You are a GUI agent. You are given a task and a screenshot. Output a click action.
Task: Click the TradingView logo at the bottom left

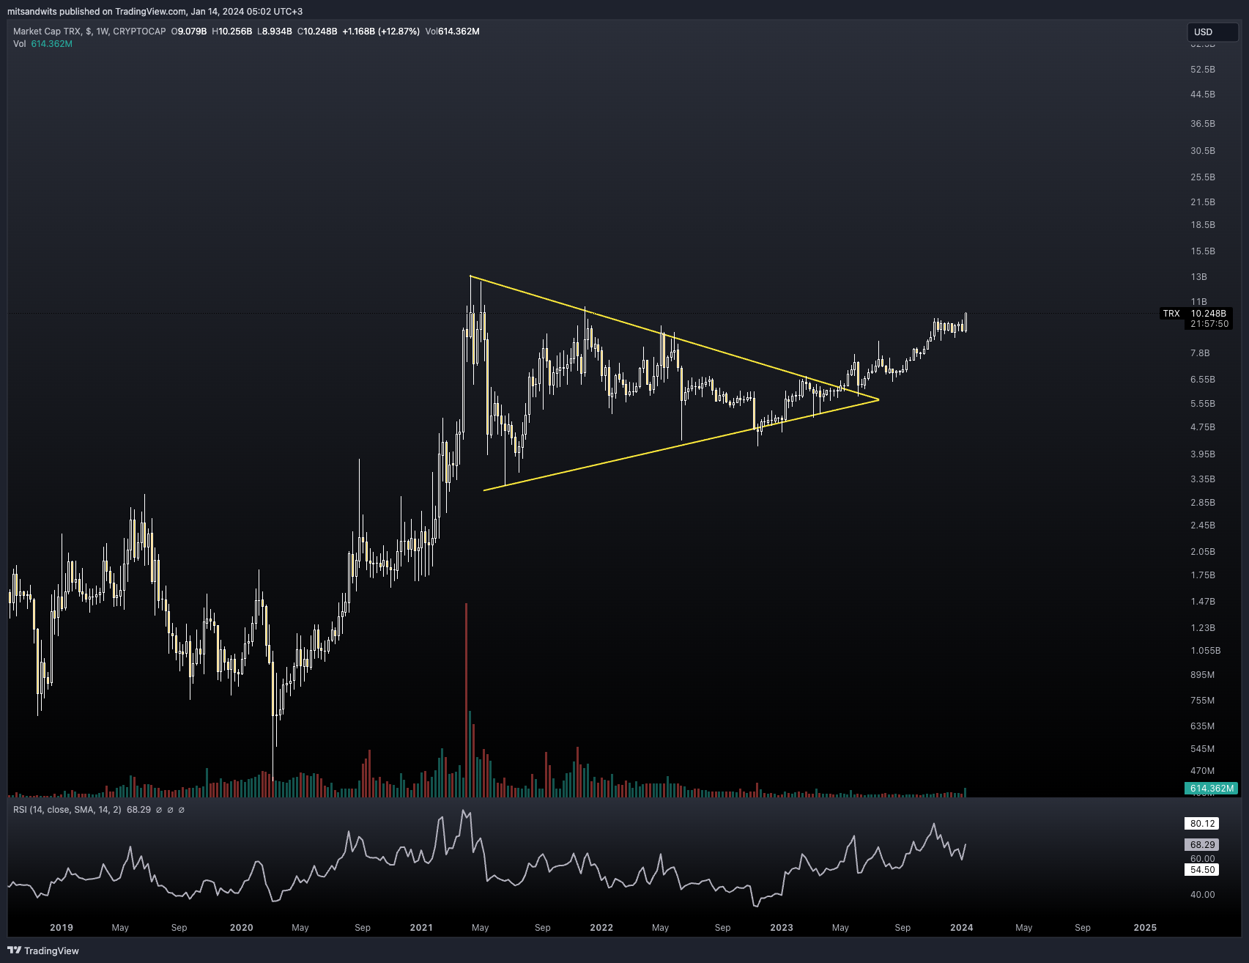point(43,951)
